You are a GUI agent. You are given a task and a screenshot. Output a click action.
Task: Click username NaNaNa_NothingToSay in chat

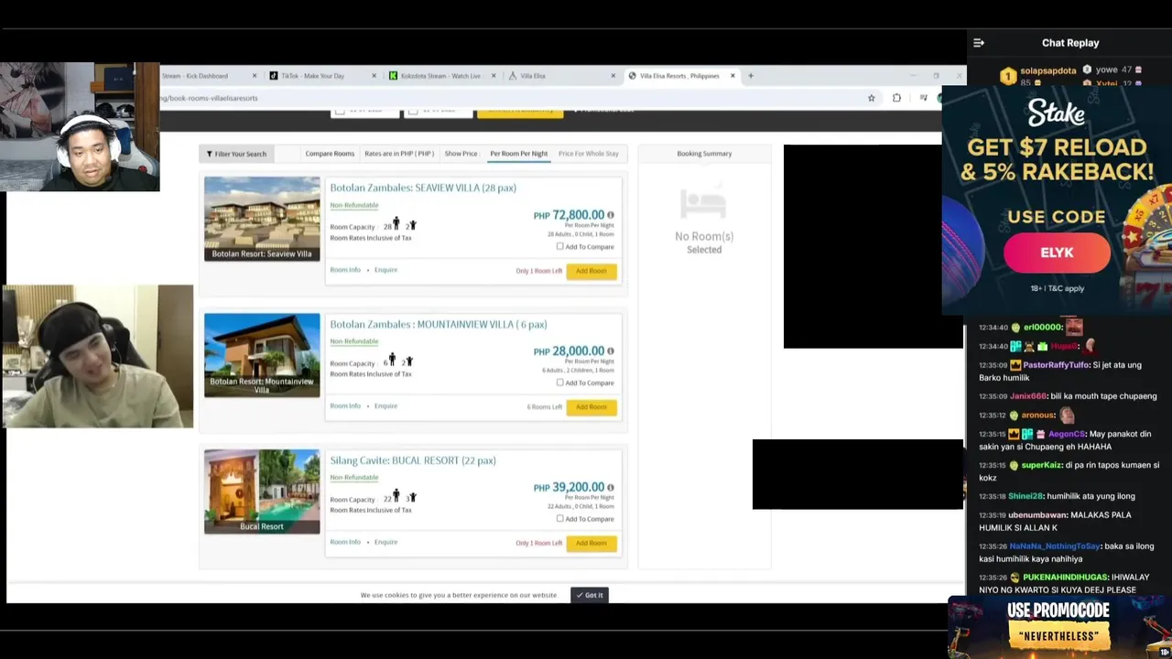point(1054,546)
